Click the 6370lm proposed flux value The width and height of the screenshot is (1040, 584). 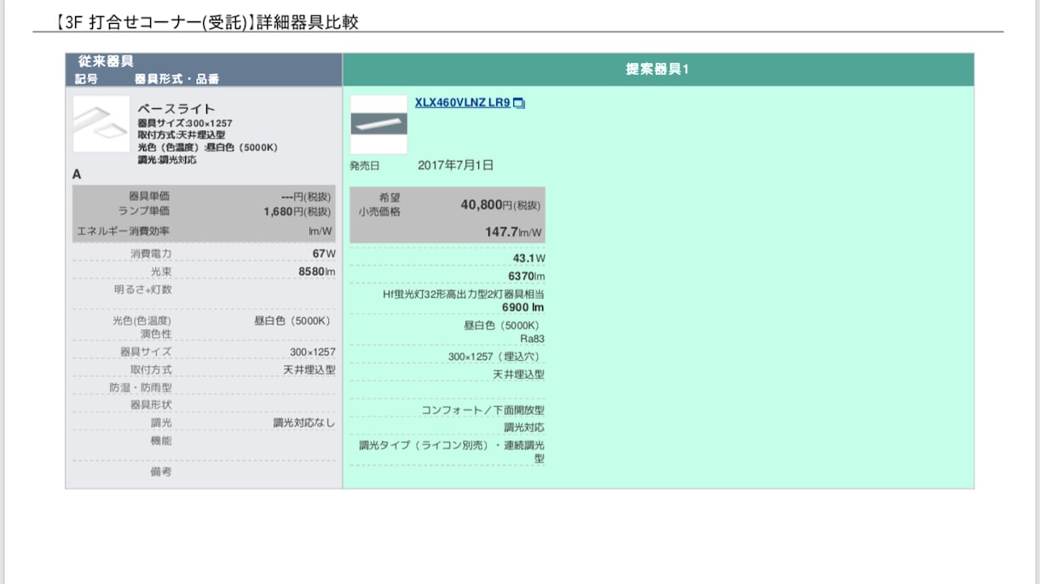pyautogui.click(x=526, y=277)
